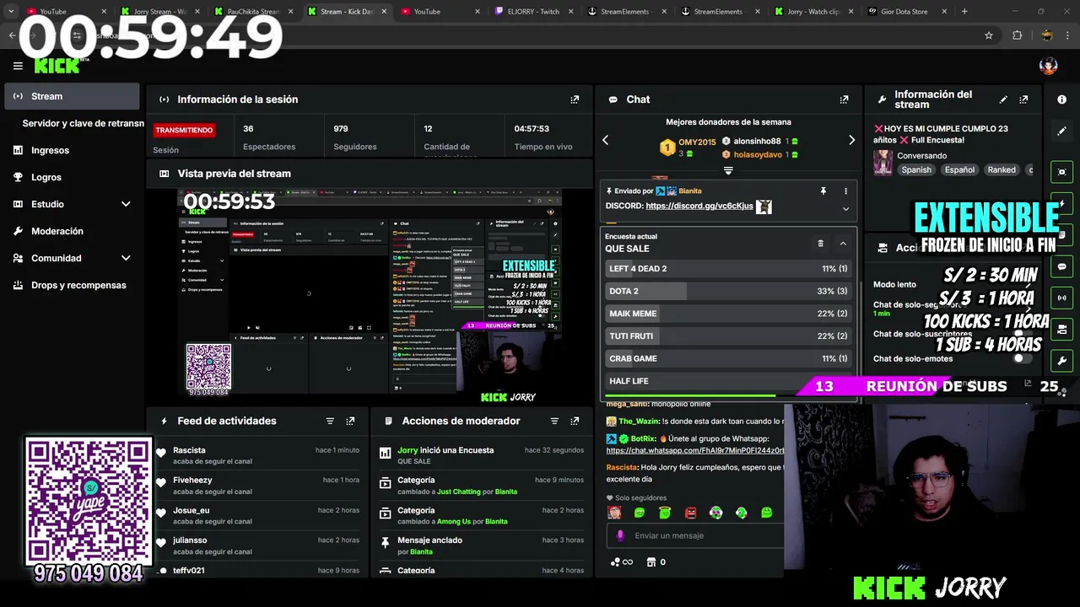The height and width of the screenshot is (607, 1080).
Task: Pop out the Feed de actividades panel
Action: click(x=350, y=421)
